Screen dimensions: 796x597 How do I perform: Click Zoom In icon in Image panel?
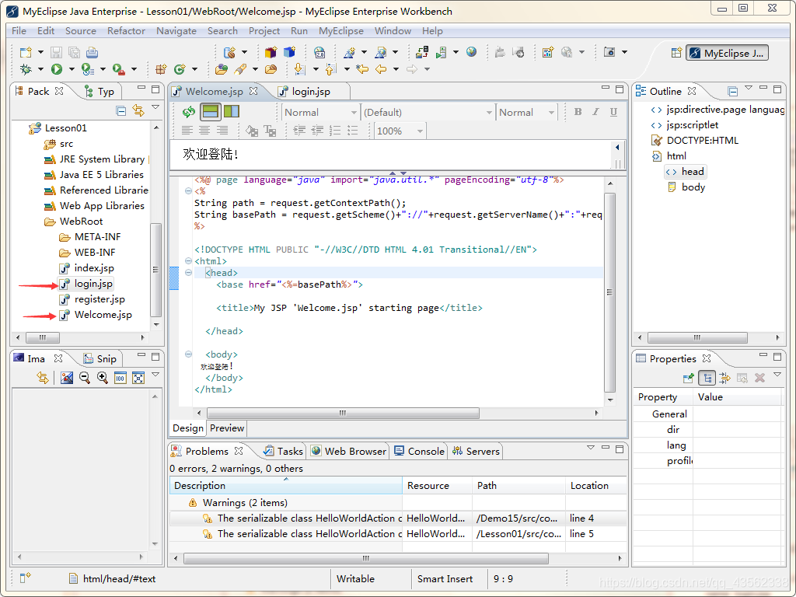102,378
